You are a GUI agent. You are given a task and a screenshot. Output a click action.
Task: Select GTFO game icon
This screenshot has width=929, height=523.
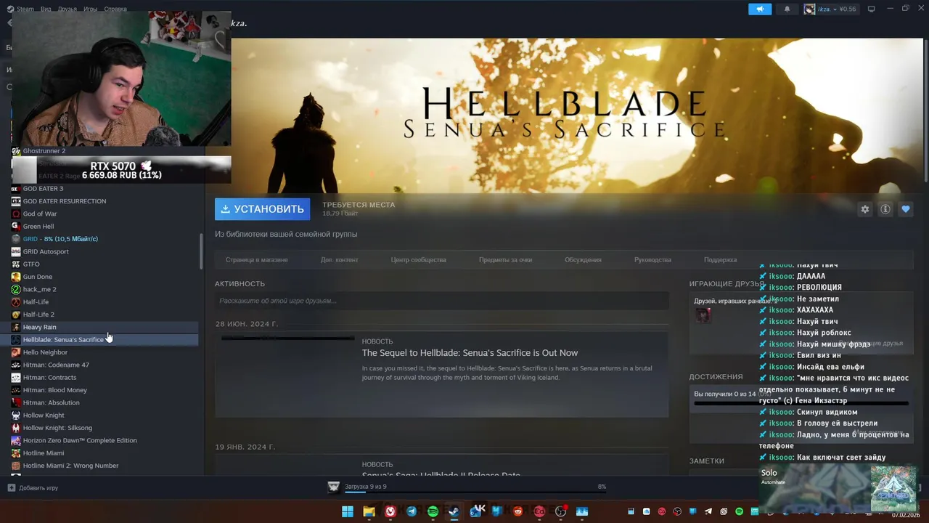click(16, 264)
